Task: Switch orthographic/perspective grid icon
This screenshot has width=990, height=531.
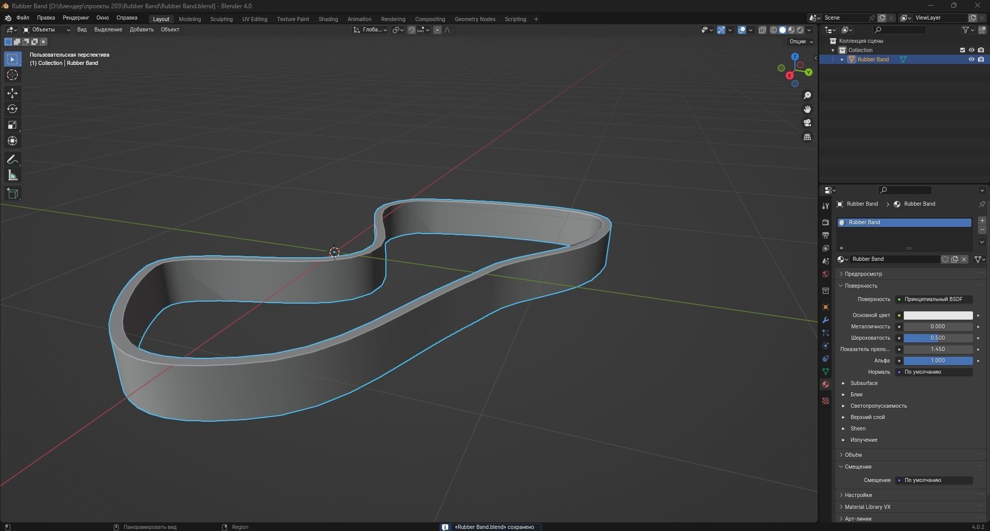Action: (x=807, y=137)
